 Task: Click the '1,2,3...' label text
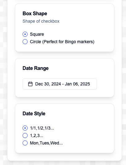click(37, 136)
